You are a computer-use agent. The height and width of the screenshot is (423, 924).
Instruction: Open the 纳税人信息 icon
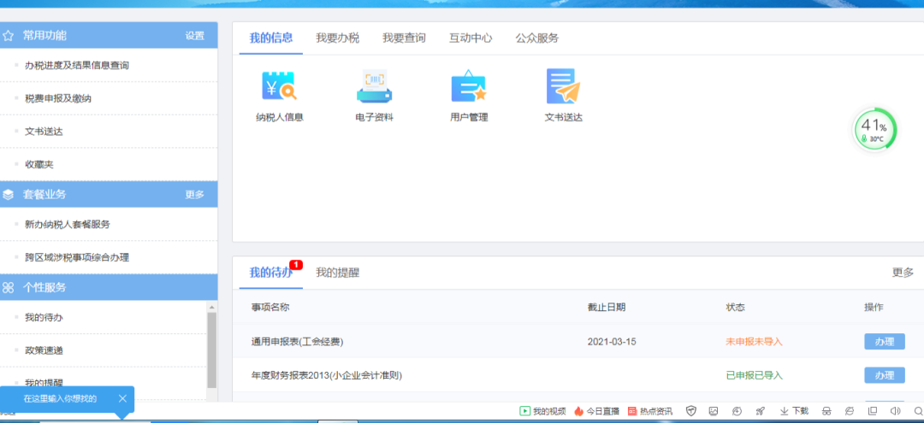click(279, 86)
